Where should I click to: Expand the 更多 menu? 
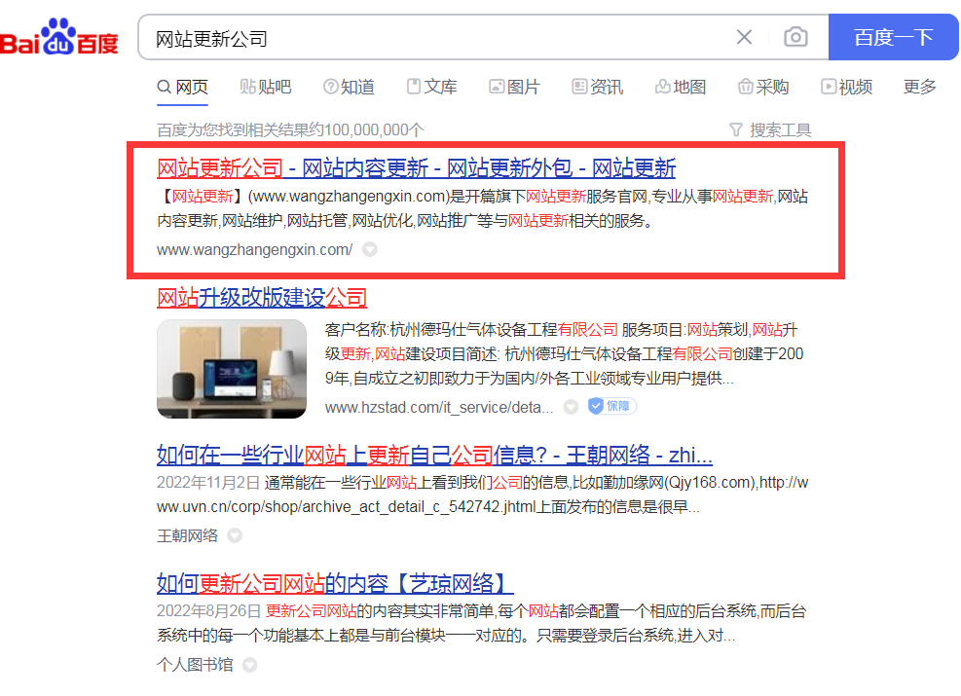(x=920, y=87)
